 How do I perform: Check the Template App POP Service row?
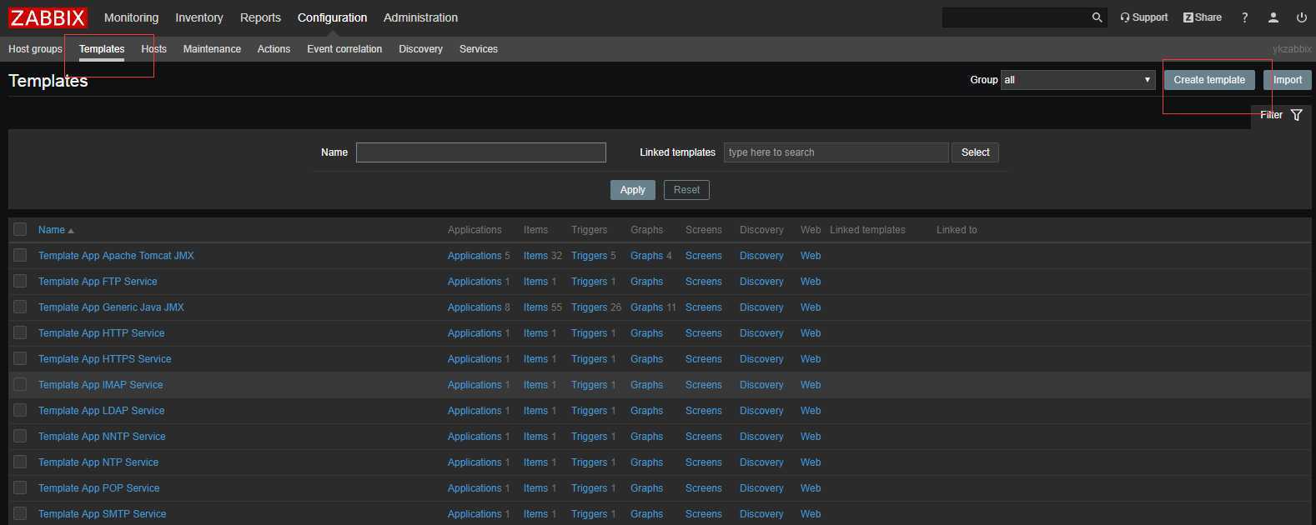click(20, 487)
